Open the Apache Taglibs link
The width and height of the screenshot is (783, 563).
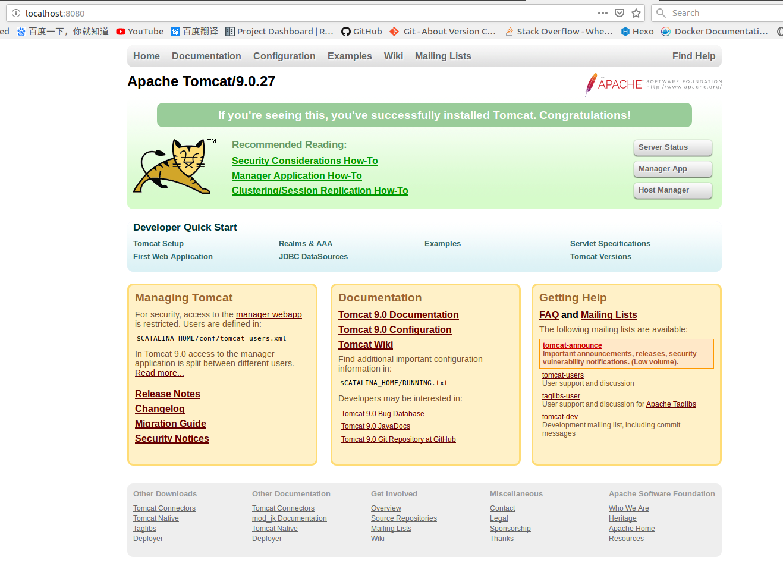click(x=671, y=404)
